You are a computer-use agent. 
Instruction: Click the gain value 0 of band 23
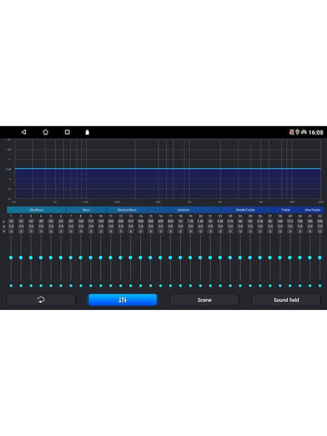tap(230, 231)
